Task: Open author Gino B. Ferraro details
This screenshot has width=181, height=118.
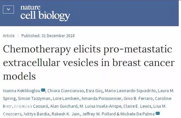Action: pos(138,99)
